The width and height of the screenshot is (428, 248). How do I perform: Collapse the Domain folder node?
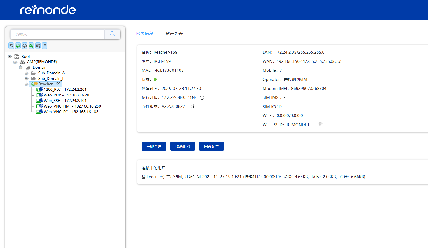[21, 68]
